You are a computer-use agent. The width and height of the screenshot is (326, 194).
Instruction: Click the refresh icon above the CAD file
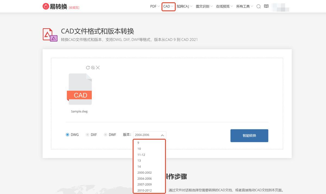point(88,68)
